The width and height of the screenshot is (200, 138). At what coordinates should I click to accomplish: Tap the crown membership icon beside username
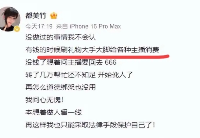[x=54, y=16]
